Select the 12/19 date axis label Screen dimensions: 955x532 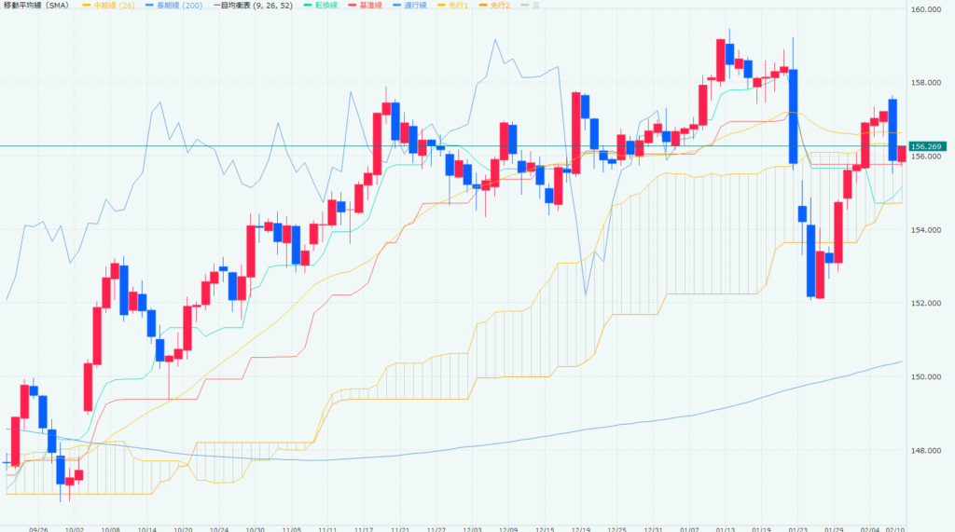point(580,525)
